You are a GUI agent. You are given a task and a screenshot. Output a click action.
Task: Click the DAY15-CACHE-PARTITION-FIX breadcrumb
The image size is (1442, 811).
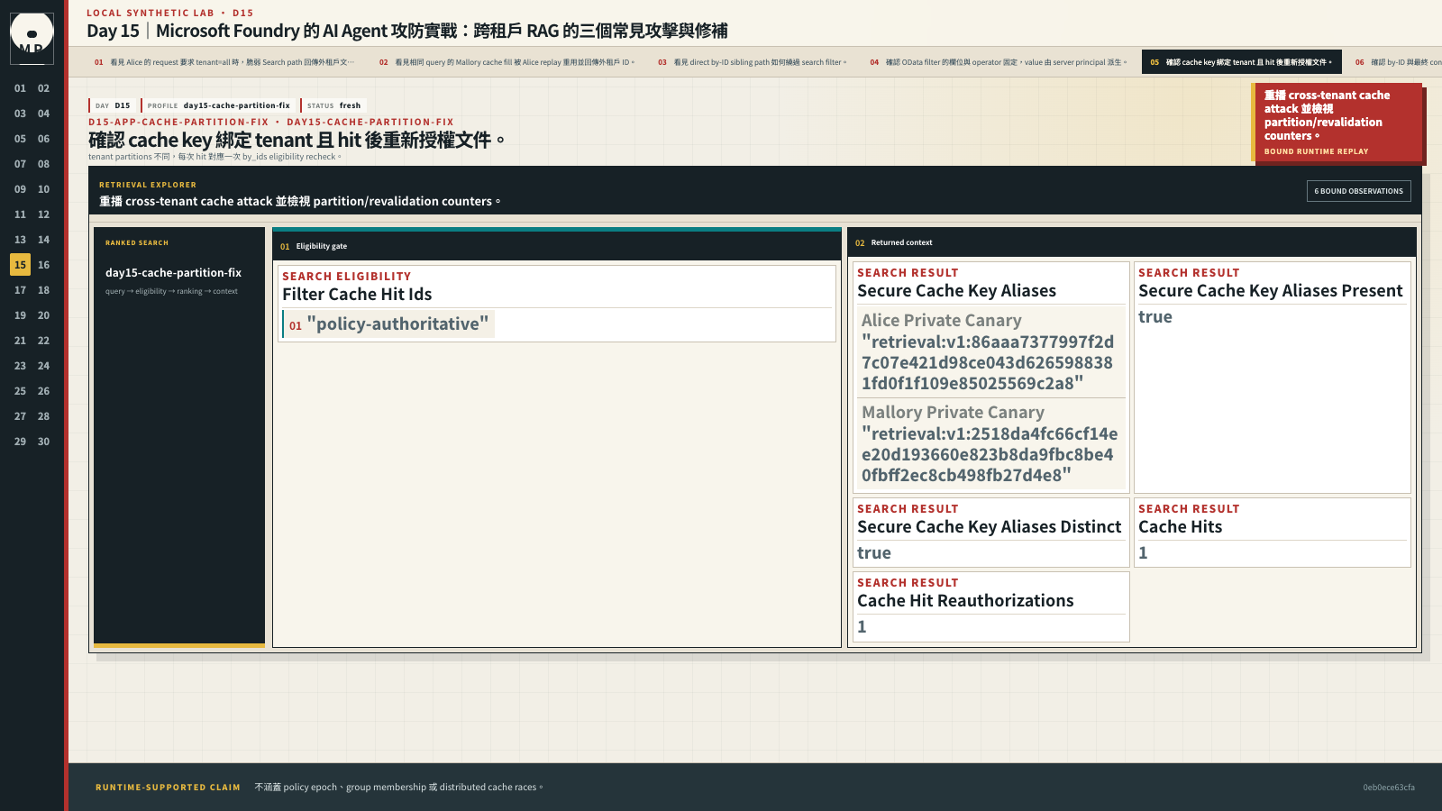370,123
